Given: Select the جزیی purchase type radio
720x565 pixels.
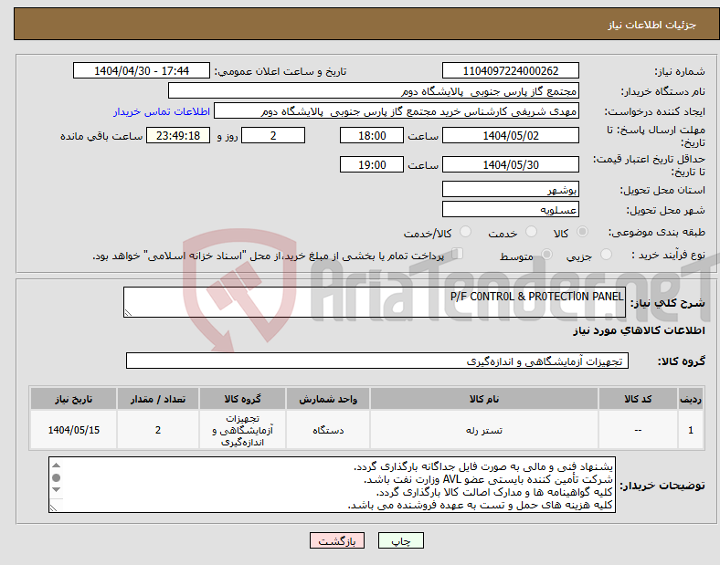Looking at the screenshot, I should pyautogui.click(x=606, y=255).
